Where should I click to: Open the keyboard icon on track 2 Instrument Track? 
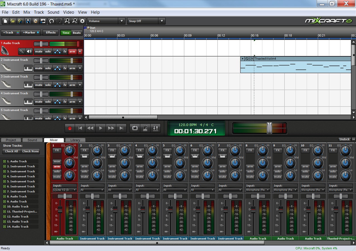(28, 68)
